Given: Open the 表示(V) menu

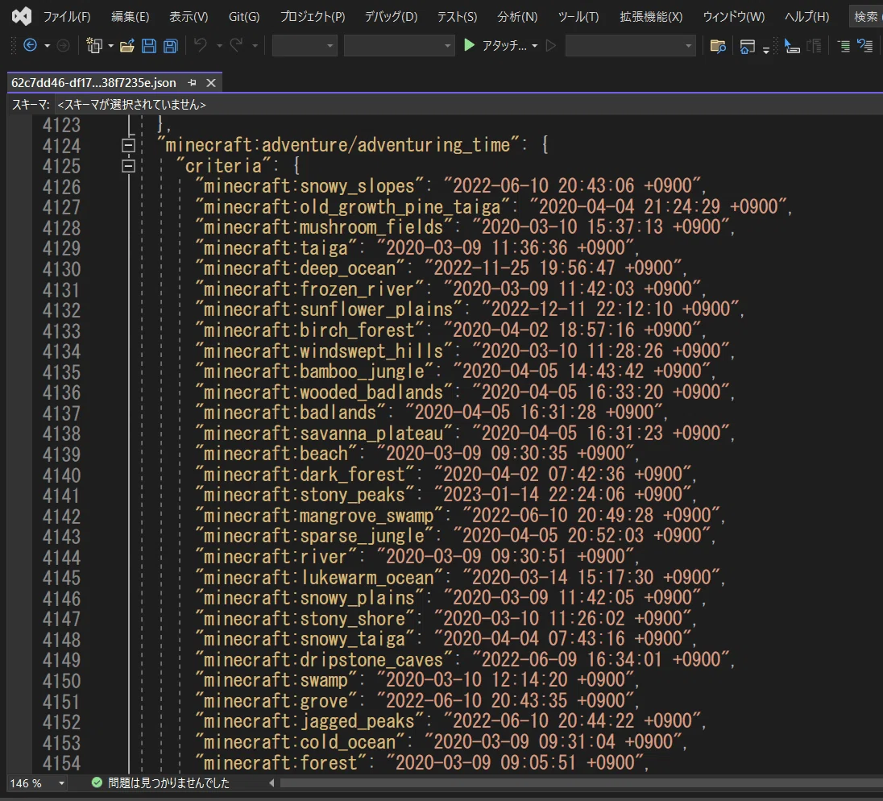Looking at the screenshot, I should point(189,17).
